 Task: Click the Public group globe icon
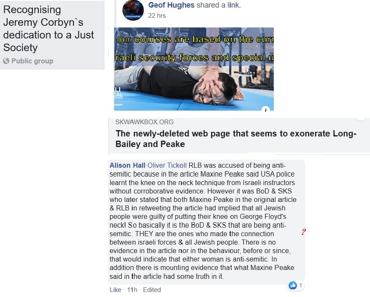click(6, 61)
